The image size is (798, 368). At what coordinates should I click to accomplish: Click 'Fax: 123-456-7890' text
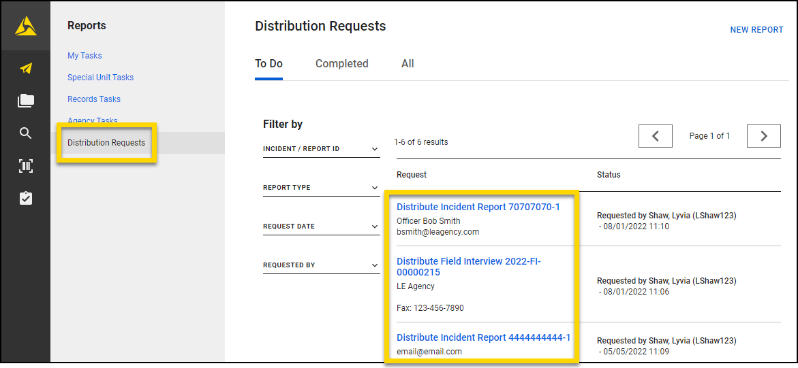430,308
